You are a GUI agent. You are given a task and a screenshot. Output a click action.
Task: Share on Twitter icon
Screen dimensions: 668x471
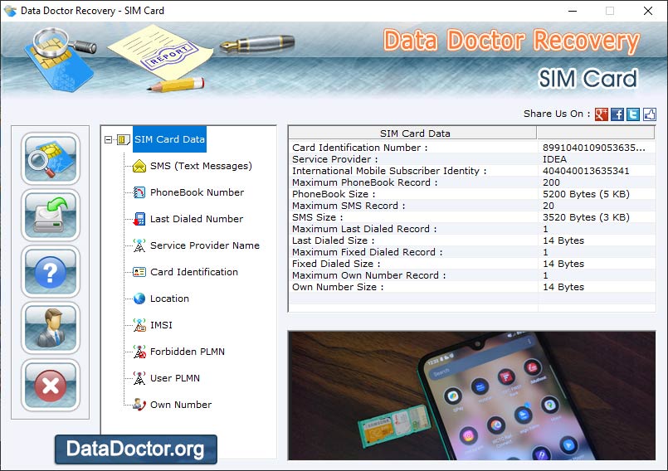click(633, 114)
